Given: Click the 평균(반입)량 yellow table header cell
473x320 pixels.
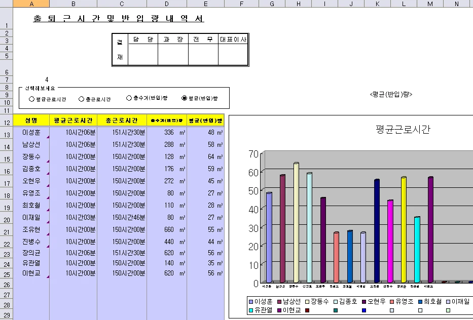Looking at the screenshot, I should [x=205, y=120].
